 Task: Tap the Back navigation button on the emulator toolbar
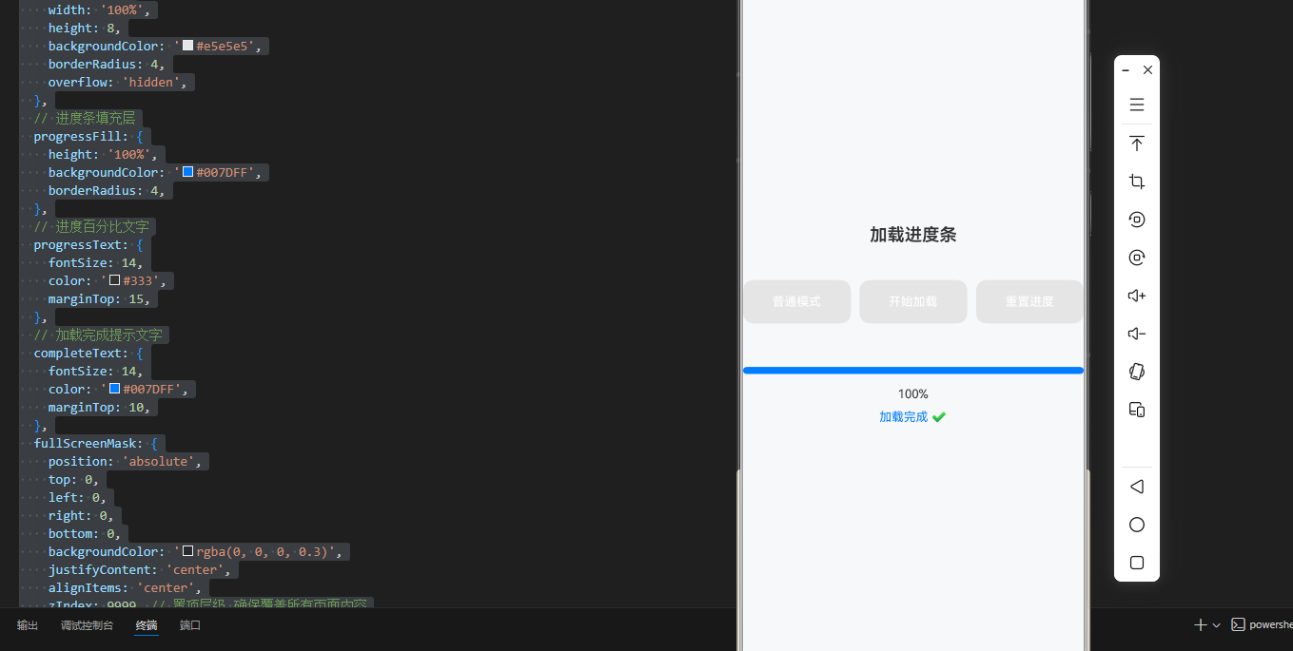tap(1136, 486)
